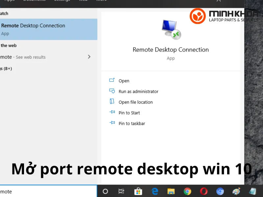This screenshot has width=263, height=197.
Task: Open the Microsoft Store from the taskbar
Action: coord(138,191)
